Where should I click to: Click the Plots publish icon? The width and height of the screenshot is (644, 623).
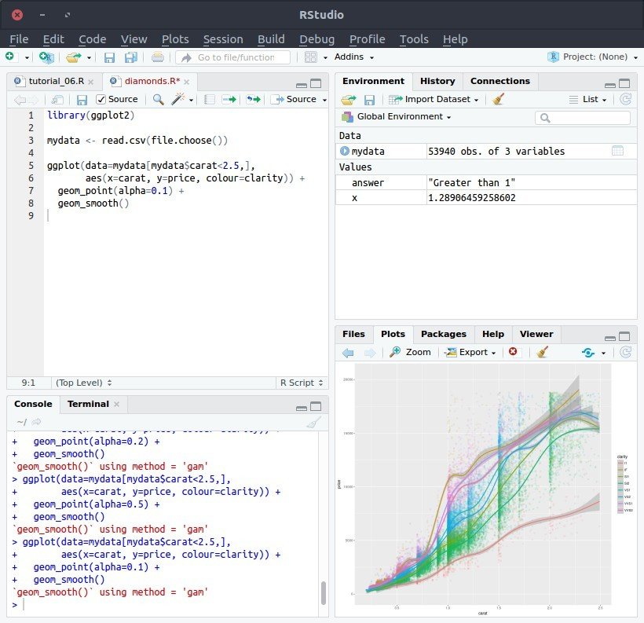(587, 353)
